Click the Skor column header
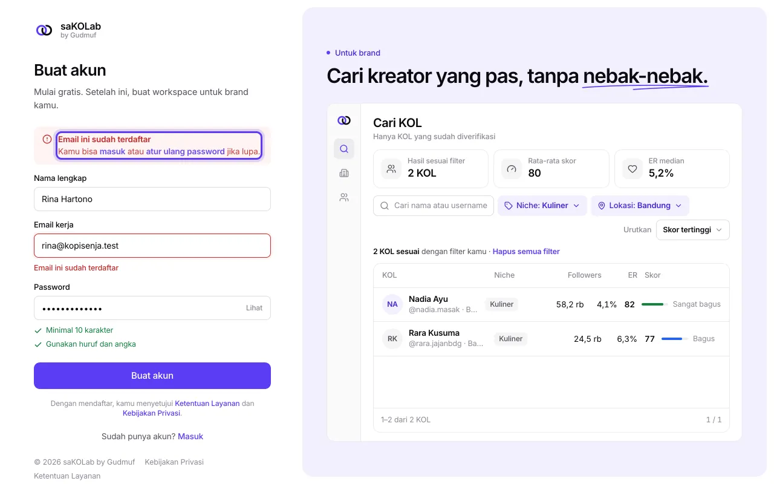Screen dimensions: 774x484 tap(652, 275)
